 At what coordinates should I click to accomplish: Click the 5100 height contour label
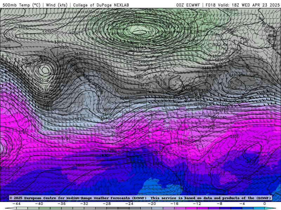pos(139,38)
